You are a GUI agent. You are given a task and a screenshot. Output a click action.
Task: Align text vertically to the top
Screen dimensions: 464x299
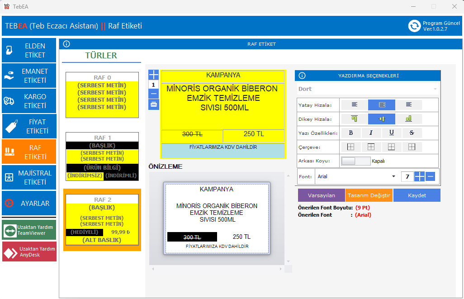coord(355,119)
